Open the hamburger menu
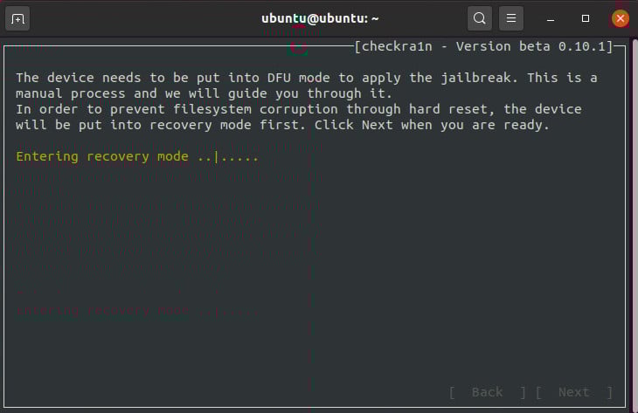638x413 pixels. [511, 18]
